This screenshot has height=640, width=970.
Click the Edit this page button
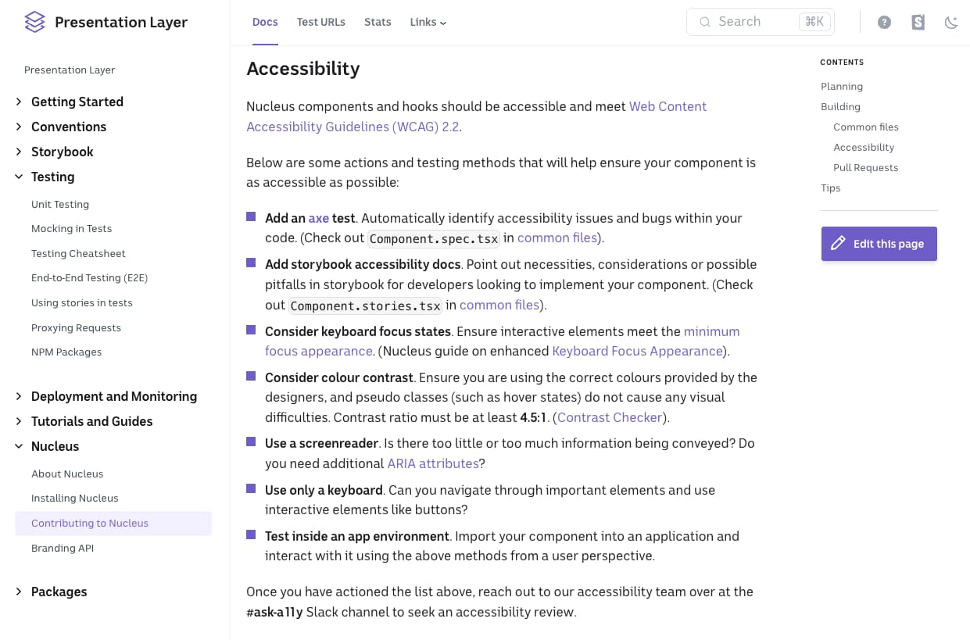click(879, 243)
